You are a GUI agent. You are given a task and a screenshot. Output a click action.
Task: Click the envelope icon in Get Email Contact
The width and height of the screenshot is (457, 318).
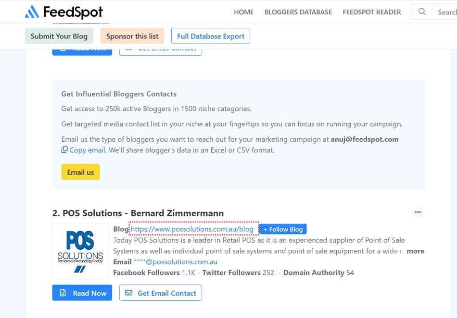[x=129, y=293]
